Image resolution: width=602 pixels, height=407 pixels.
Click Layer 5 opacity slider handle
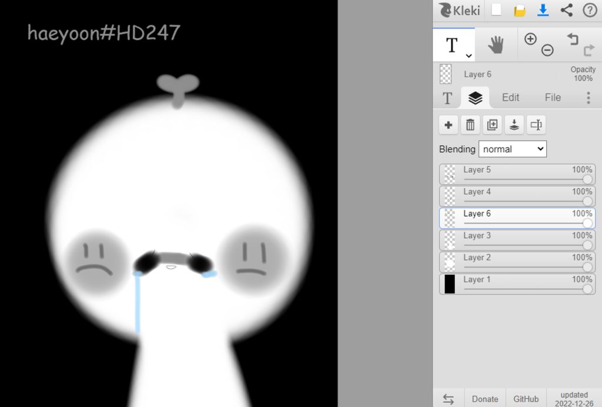coord(587,179)
